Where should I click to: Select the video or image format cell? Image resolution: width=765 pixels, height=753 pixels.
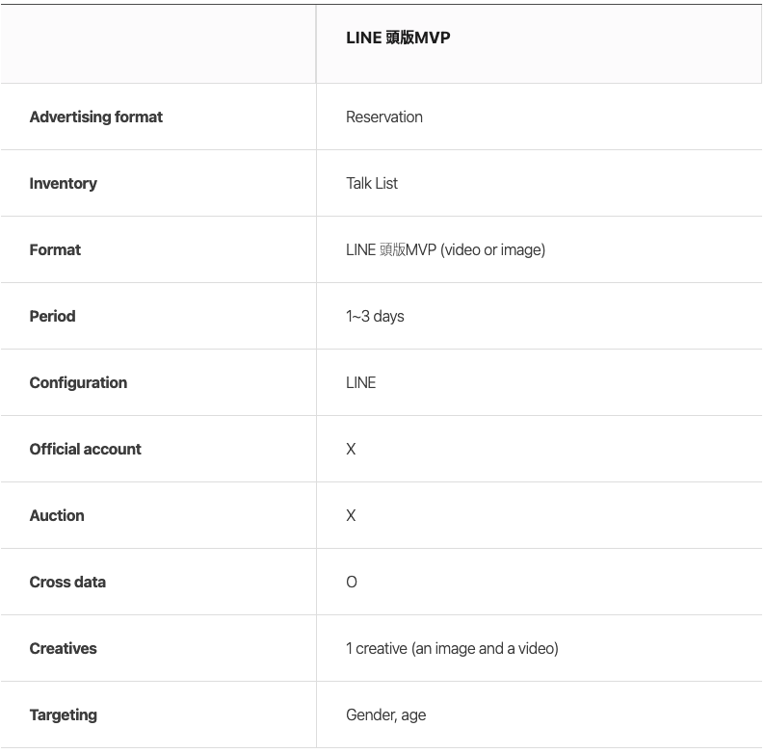445,249
